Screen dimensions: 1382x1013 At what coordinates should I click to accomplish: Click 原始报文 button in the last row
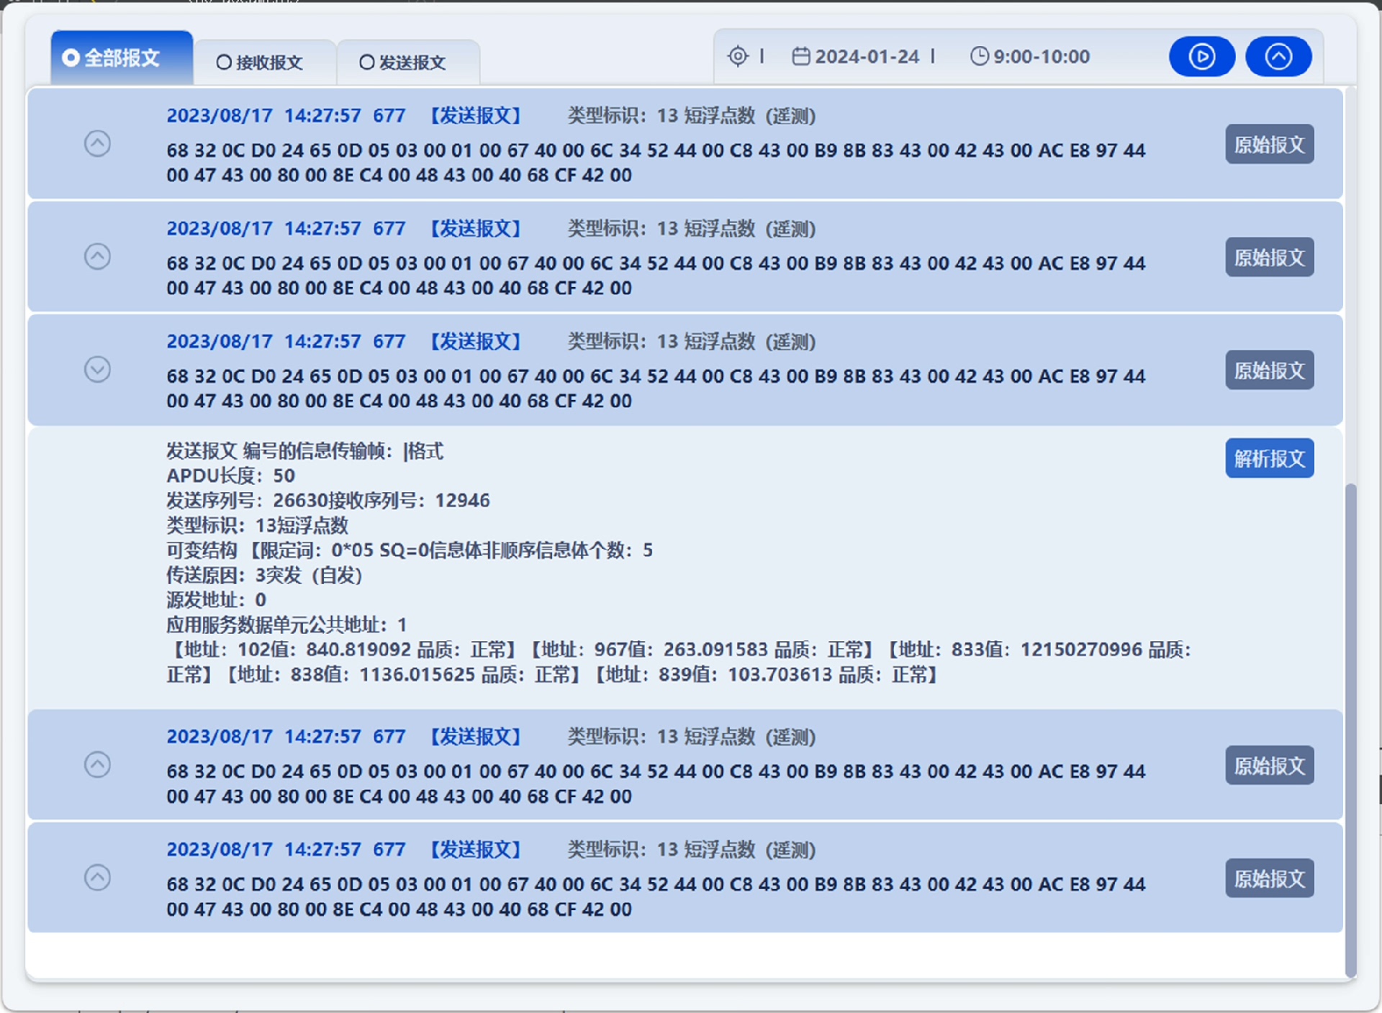coord(1270,878)
